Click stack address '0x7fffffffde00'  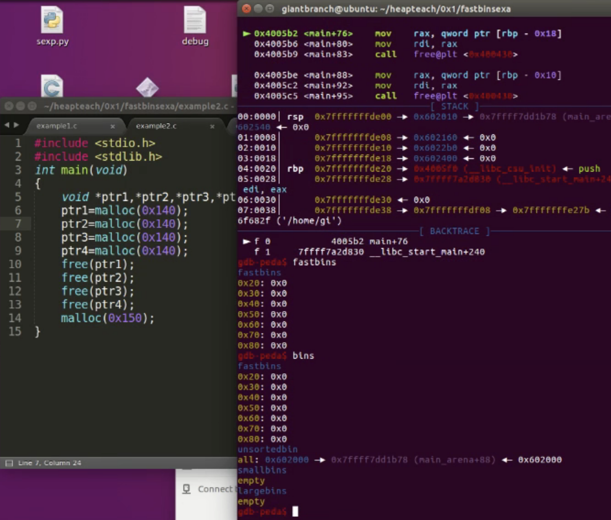353,117
